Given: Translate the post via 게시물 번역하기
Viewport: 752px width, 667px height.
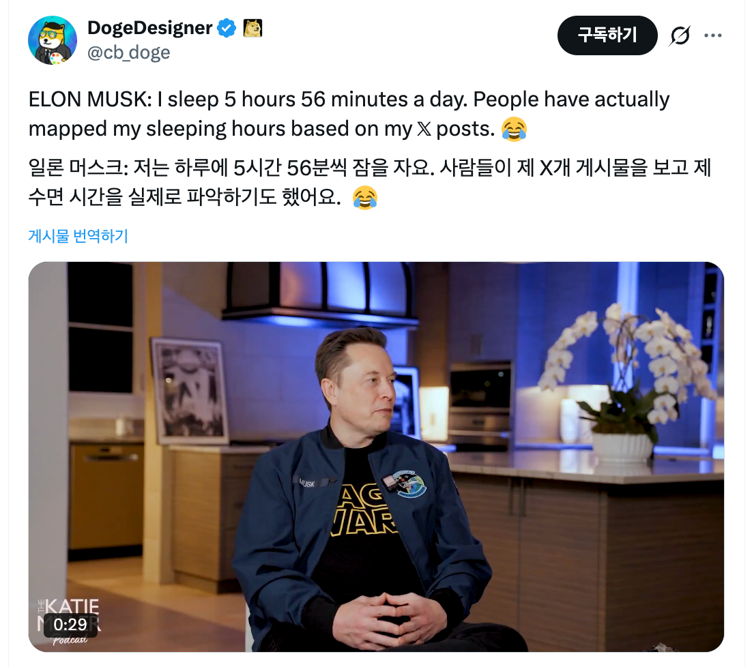Looking at the screenshot, I should (x=78, y=236).
